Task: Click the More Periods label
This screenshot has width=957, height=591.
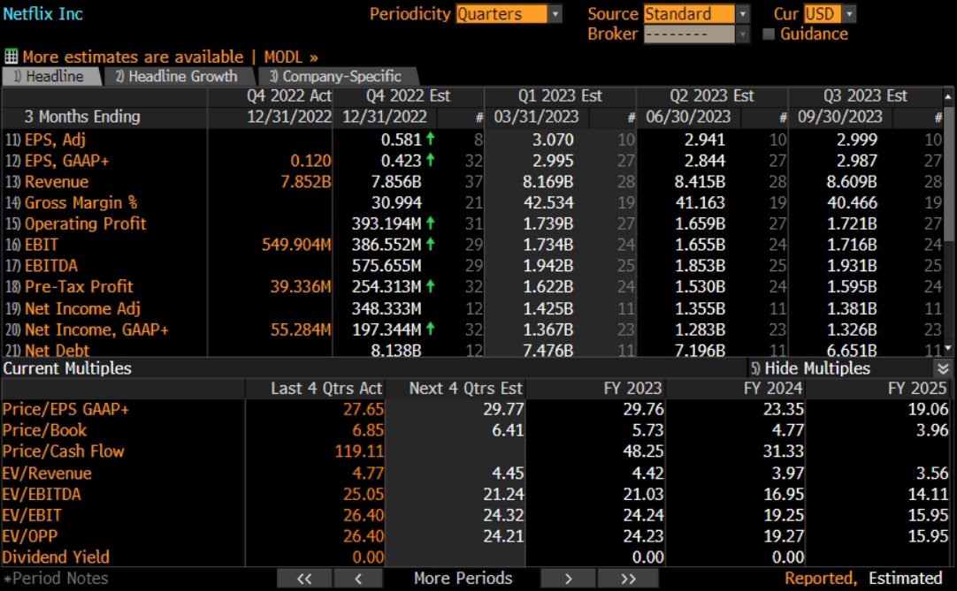Action: (x=463, y=579)
